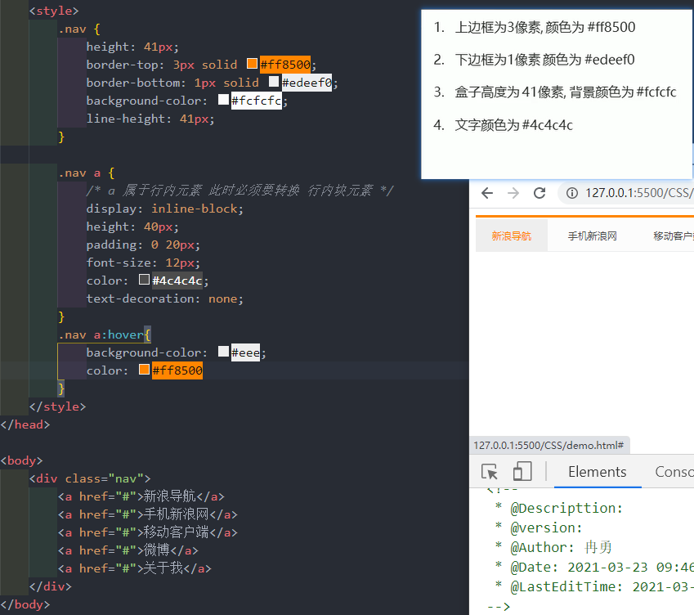The width and height of the screenshot is (694, 615).
Task: Click the browser forward arrow
Action: [513, 193]
